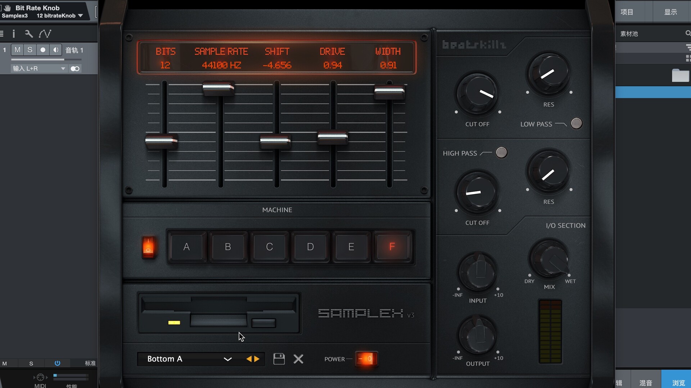691x388 pixels.
Task: Select previous preset with left orange arrow
Action: [x=249, y=359]
